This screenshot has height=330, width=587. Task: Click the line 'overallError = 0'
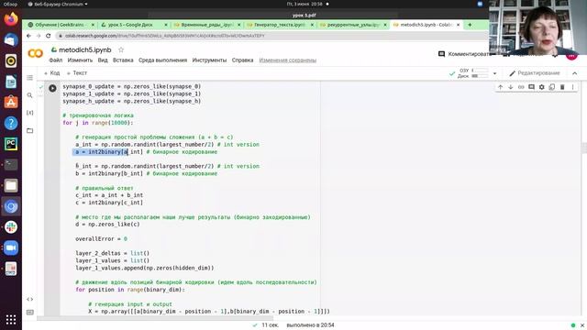click(101, 238)
